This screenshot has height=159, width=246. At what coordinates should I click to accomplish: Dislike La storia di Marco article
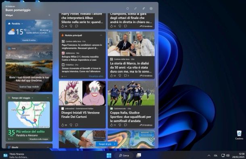point(120,76)
